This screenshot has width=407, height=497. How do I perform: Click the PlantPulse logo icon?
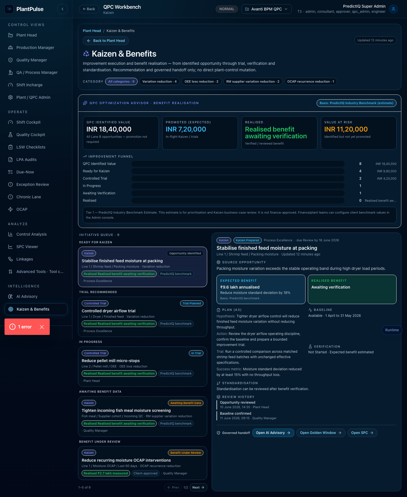click(9, 9)
